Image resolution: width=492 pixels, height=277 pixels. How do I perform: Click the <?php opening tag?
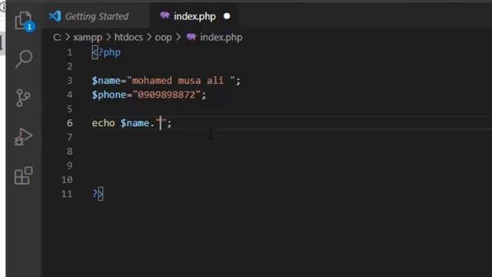tap(106, 52)
